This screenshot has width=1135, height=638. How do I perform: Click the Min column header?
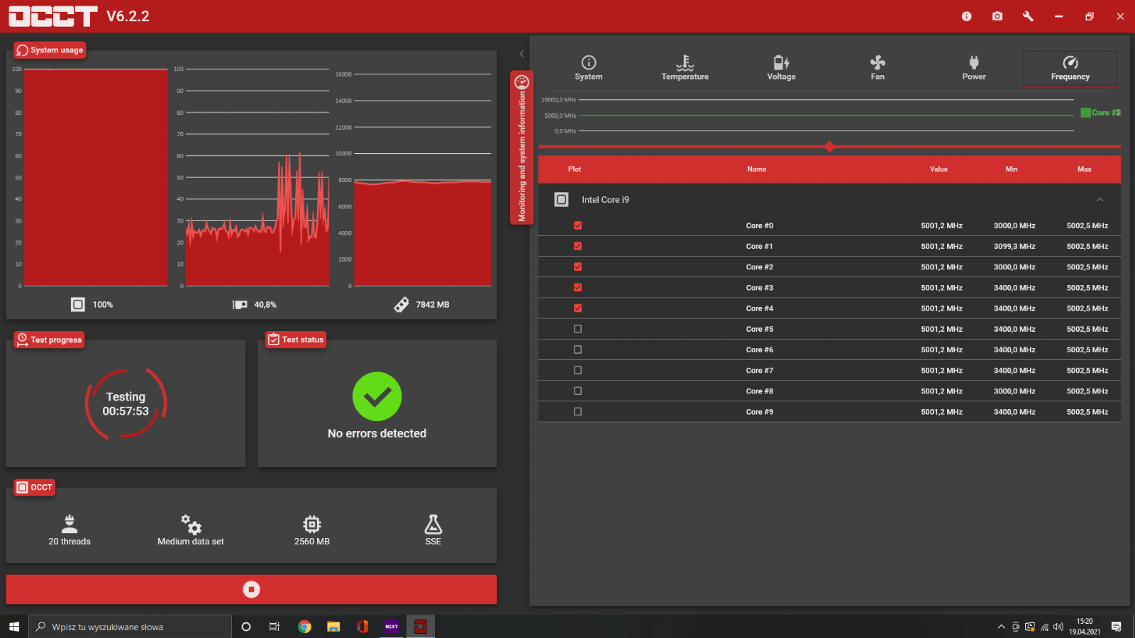coord(1012,169)
